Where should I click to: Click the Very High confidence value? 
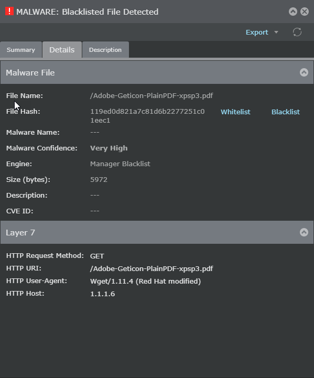pos(109,148)
